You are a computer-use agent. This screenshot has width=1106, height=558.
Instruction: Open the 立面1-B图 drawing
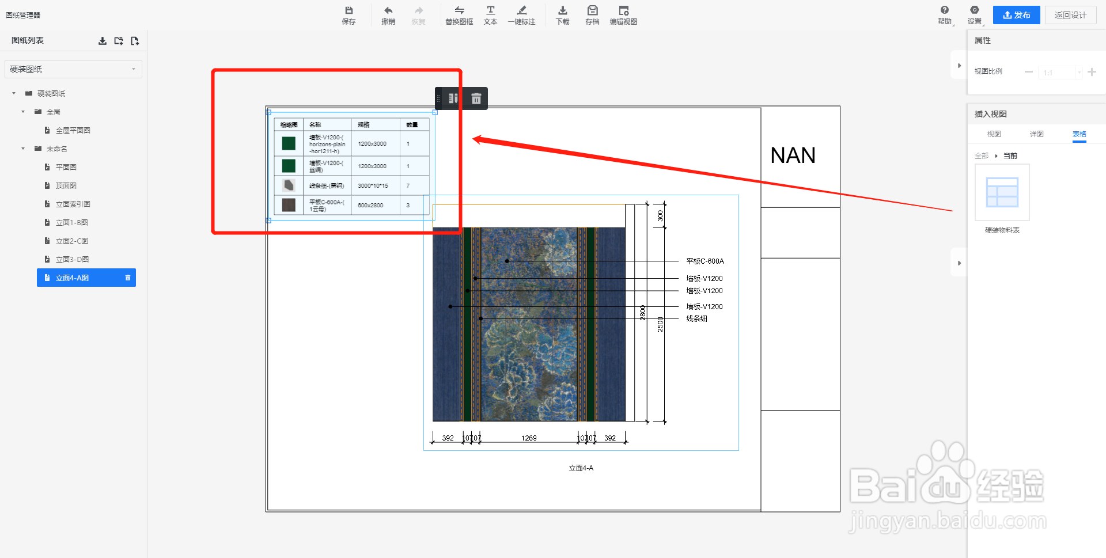(x=72, y=222)
